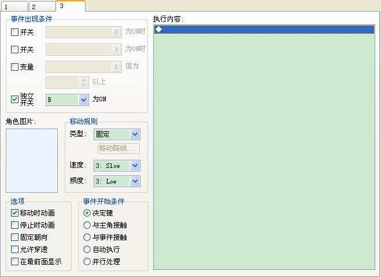Switch to event page tab 1

[x=14, y=6]
